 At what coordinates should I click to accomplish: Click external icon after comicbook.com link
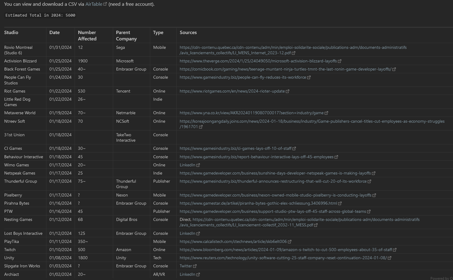pos(394,69)
